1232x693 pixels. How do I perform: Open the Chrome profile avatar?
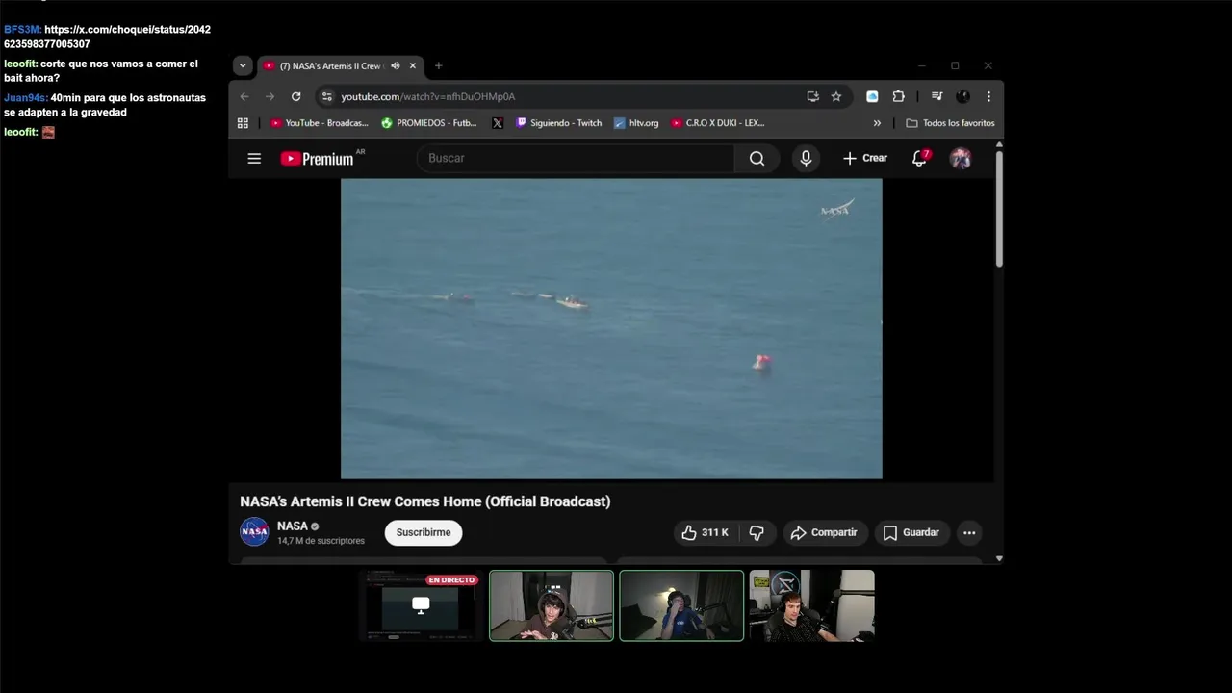[x=962, y=96]
